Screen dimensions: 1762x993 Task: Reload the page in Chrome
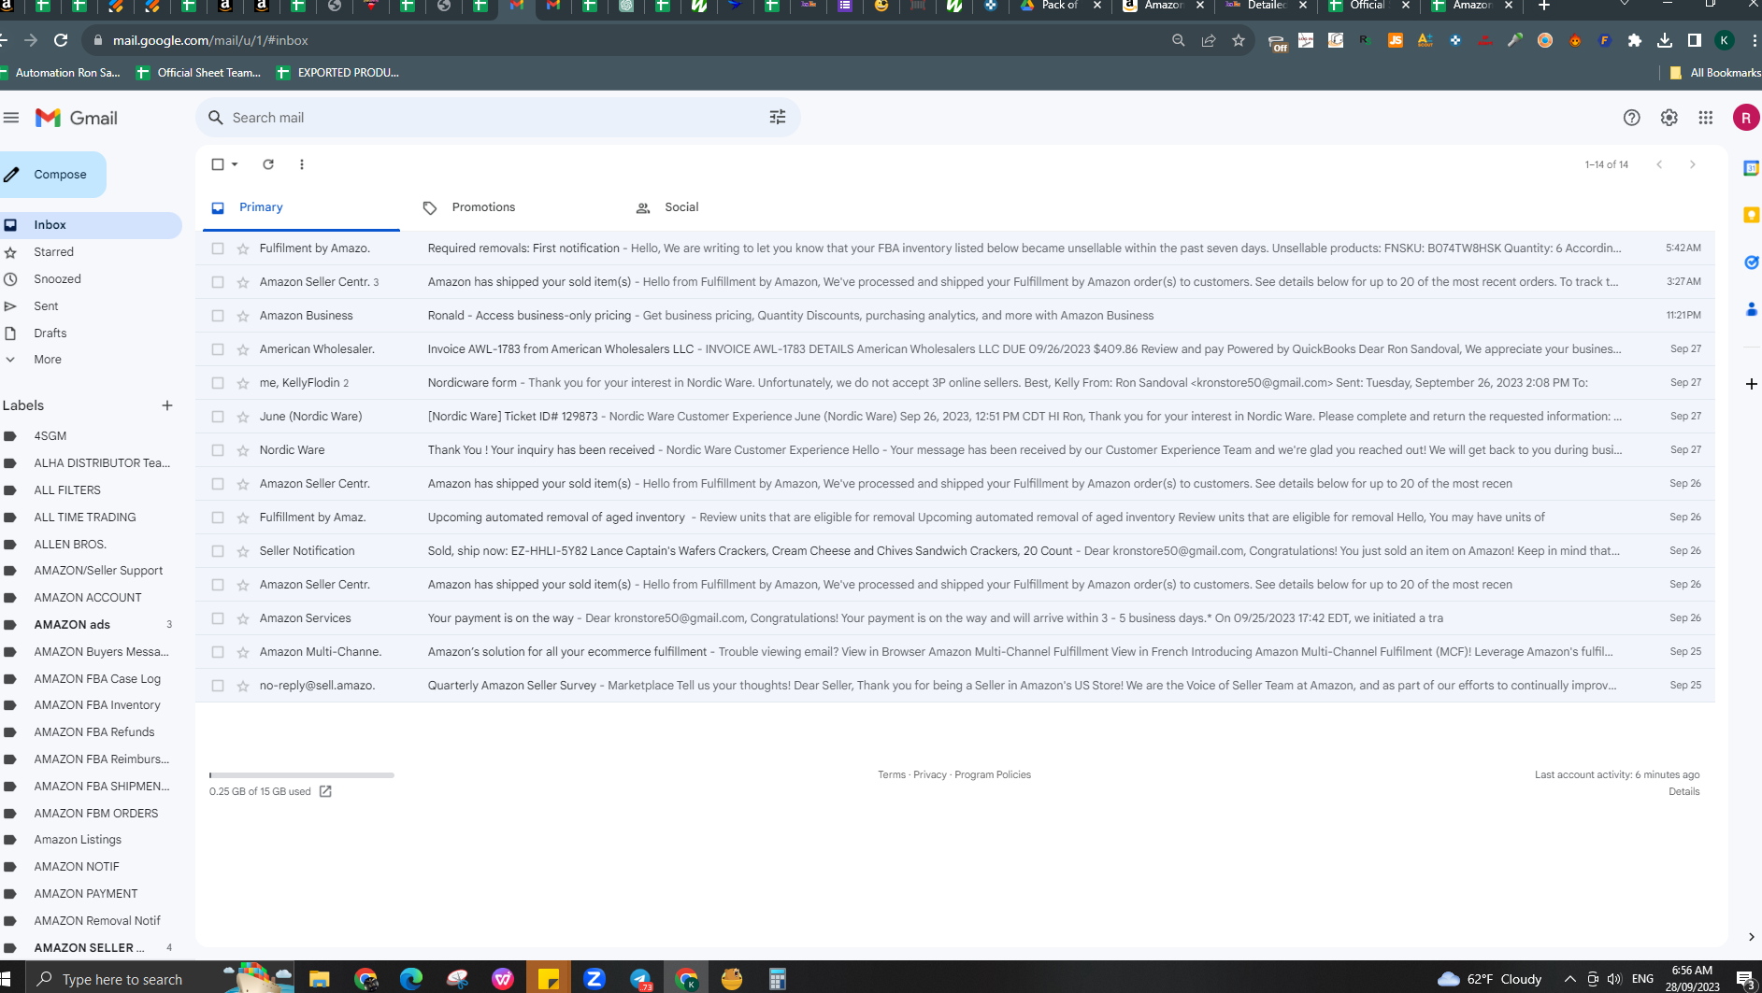point(61,40)
